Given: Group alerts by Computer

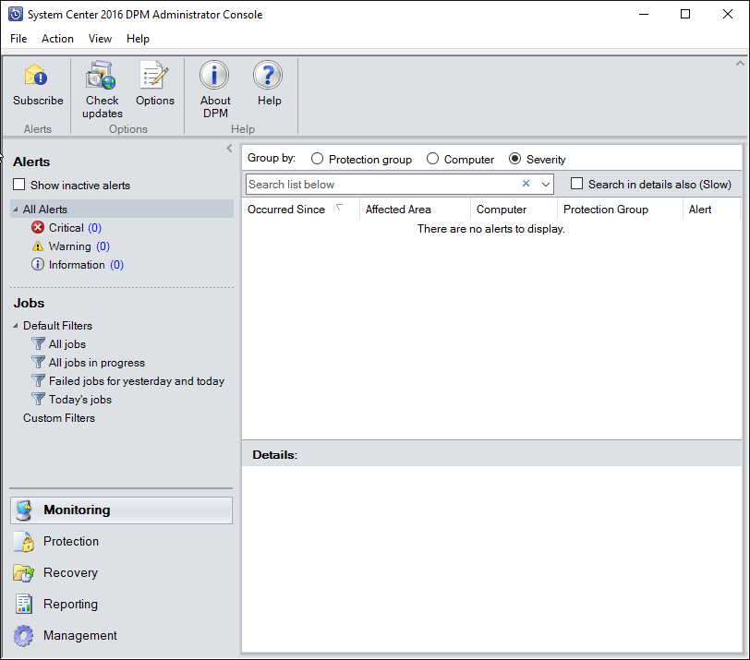Looking at the screenshot, I should point(432,159).
